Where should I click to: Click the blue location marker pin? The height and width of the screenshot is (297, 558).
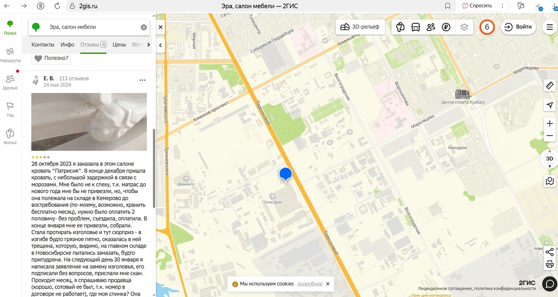pyautogui.click(x=286, y=175)
